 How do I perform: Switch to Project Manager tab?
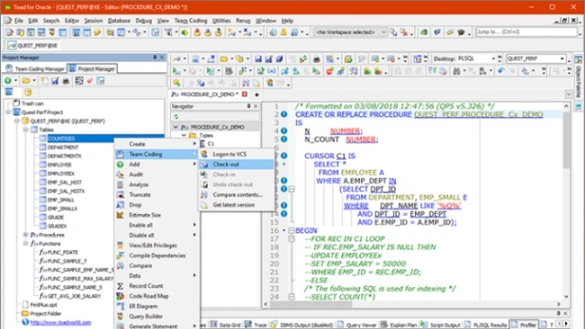(92, 69)
